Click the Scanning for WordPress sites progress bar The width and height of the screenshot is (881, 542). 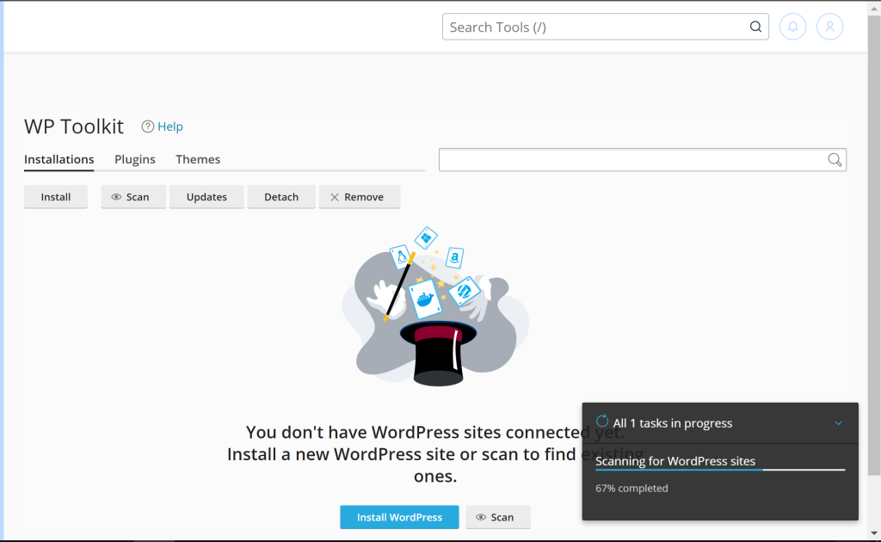click(720, 470)
